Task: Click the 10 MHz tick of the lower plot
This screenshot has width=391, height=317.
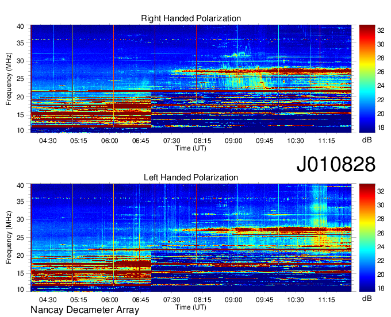Action: (20, 289)
